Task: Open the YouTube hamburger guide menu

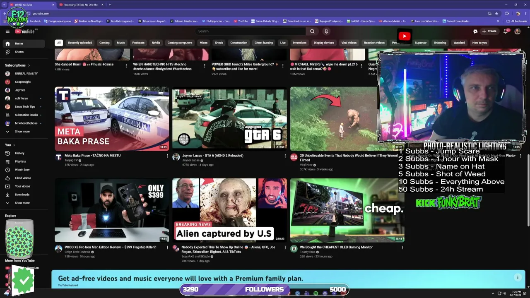Action: (x=7, y=31)
